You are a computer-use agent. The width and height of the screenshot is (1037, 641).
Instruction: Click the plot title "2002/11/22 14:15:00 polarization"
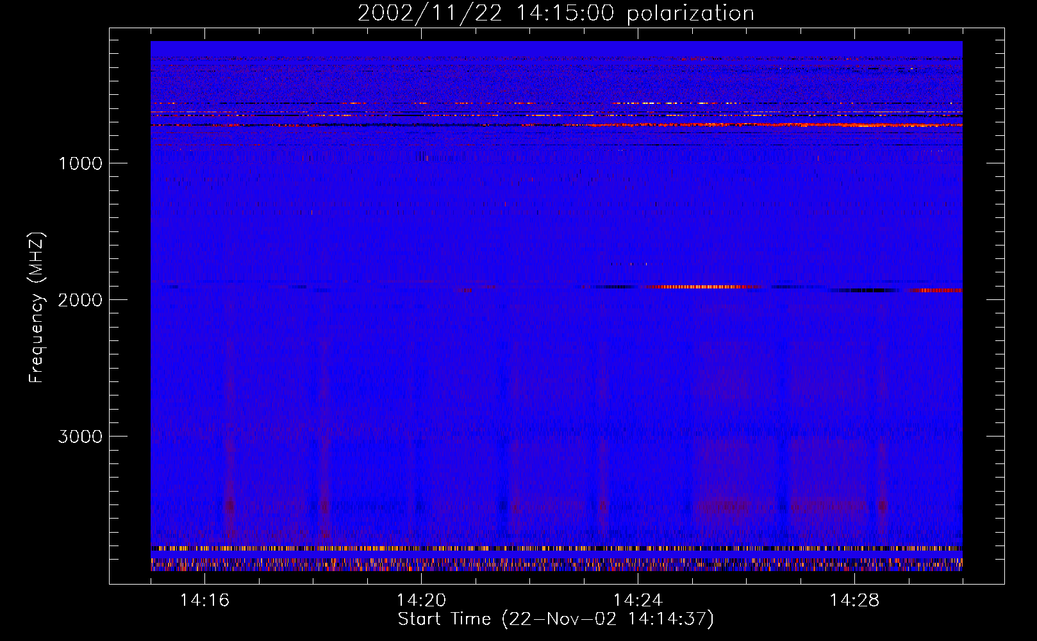coord(556,13)
